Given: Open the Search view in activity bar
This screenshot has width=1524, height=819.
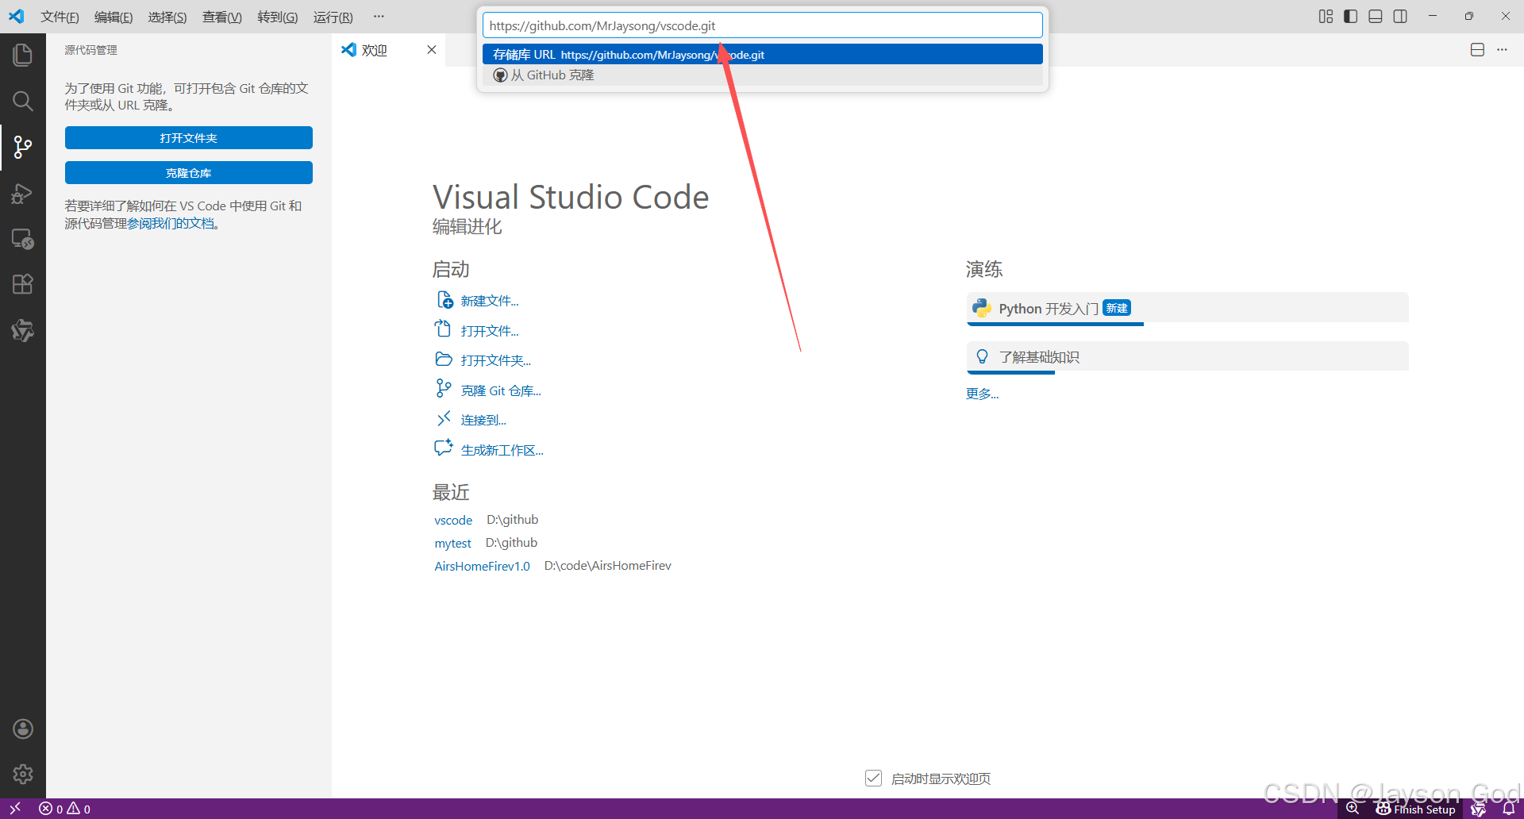Looking at the screenshot, I should tap(23, 101).
